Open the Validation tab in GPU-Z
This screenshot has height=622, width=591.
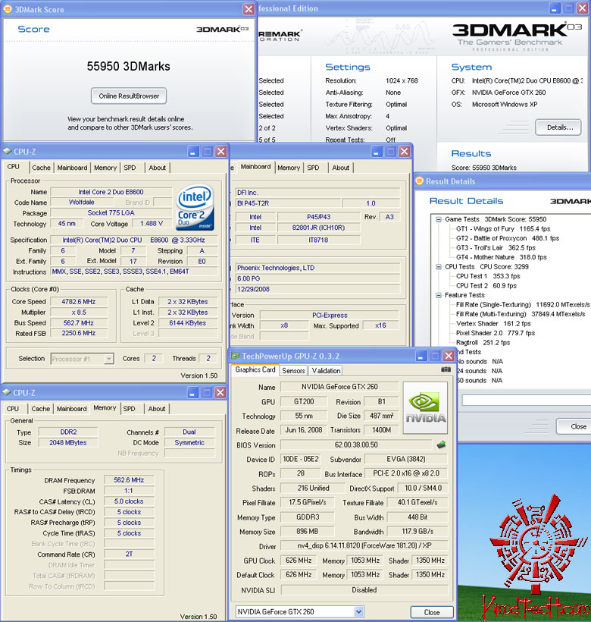[326, 370]
